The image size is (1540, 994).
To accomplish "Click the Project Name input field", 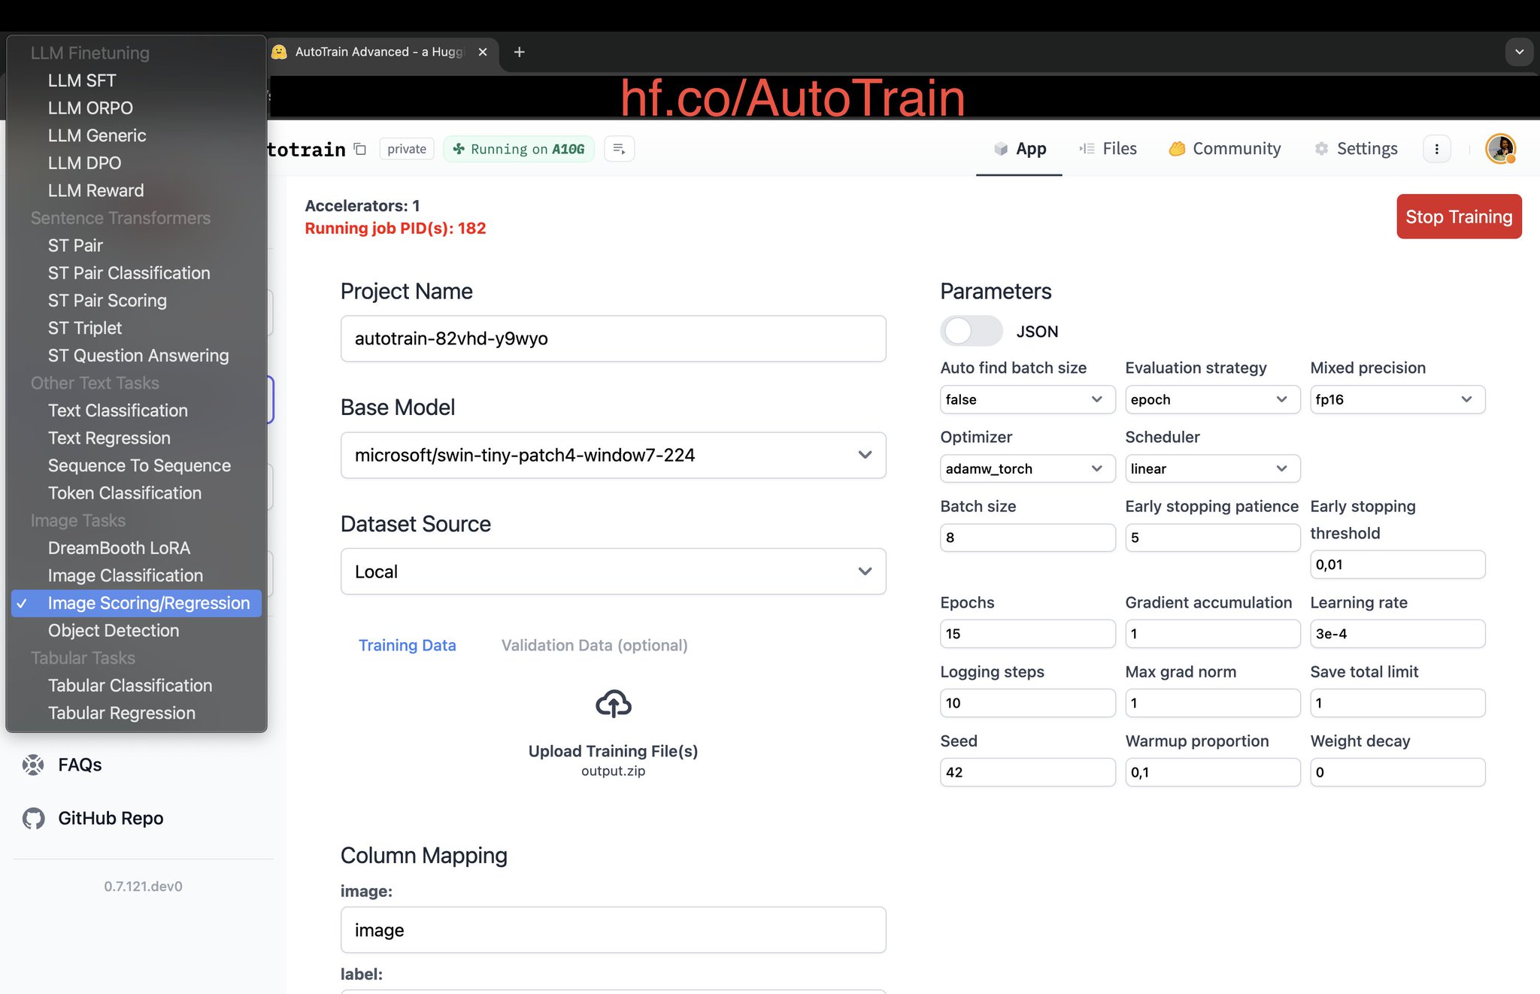I will 613,338.
